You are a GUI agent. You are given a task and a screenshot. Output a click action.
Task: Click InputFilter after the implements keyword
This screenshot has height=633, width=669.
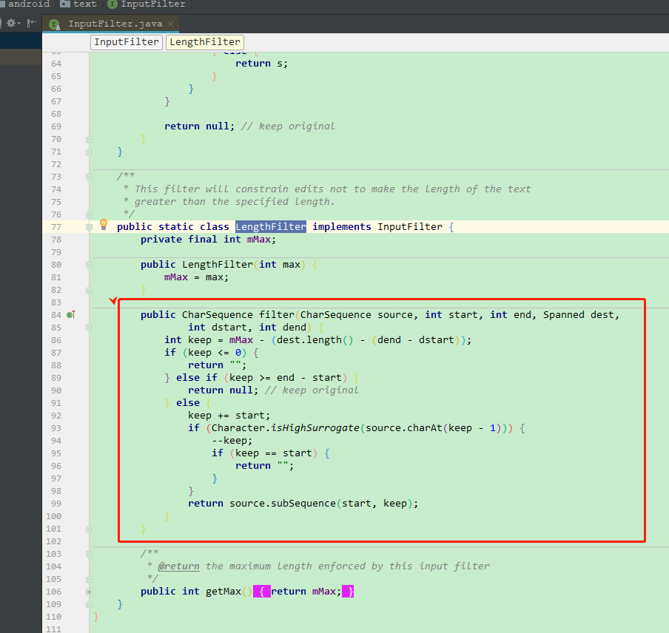409,227
